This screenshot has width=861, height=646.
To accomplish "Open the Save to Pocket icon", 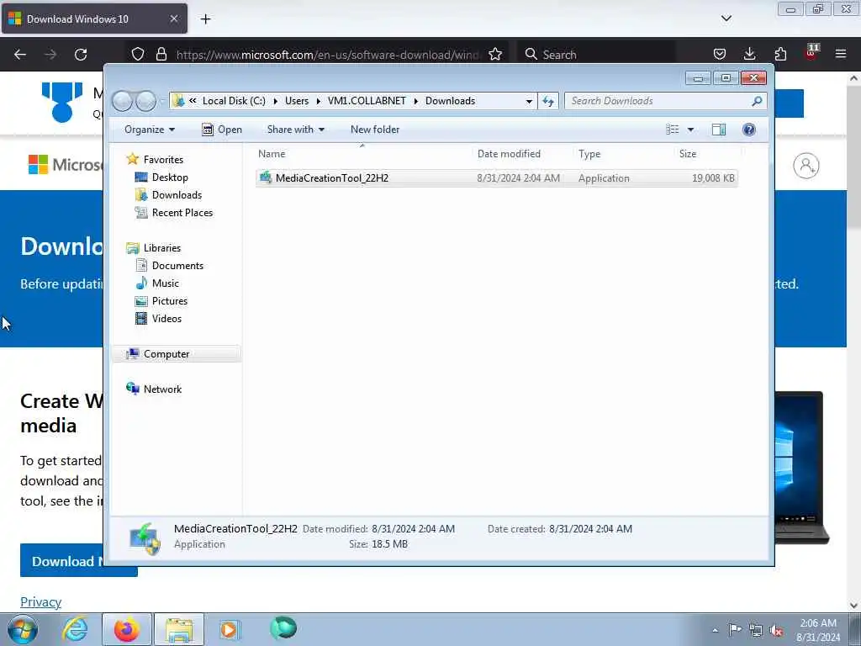I will (720, 55).
